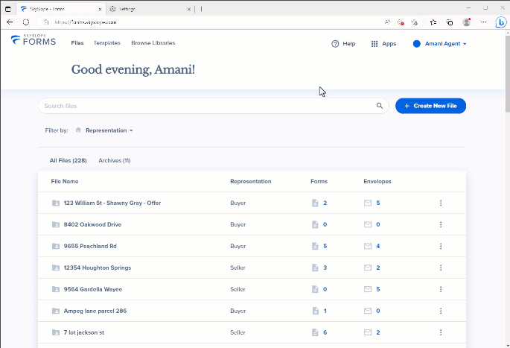Open envelope icon for 9655 Peachland Rd

coord(368,246)
